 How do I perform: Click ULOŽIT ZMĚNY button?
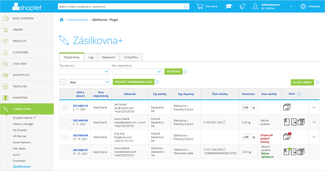[302, 82]
